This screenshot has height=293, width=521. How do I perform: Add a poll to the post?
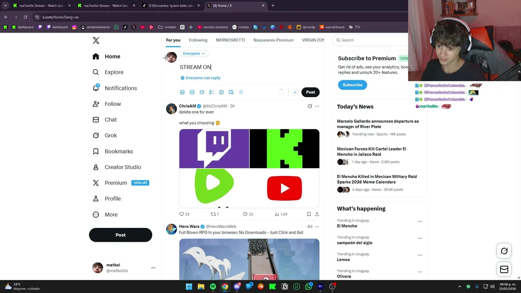(x=212, y=92)
